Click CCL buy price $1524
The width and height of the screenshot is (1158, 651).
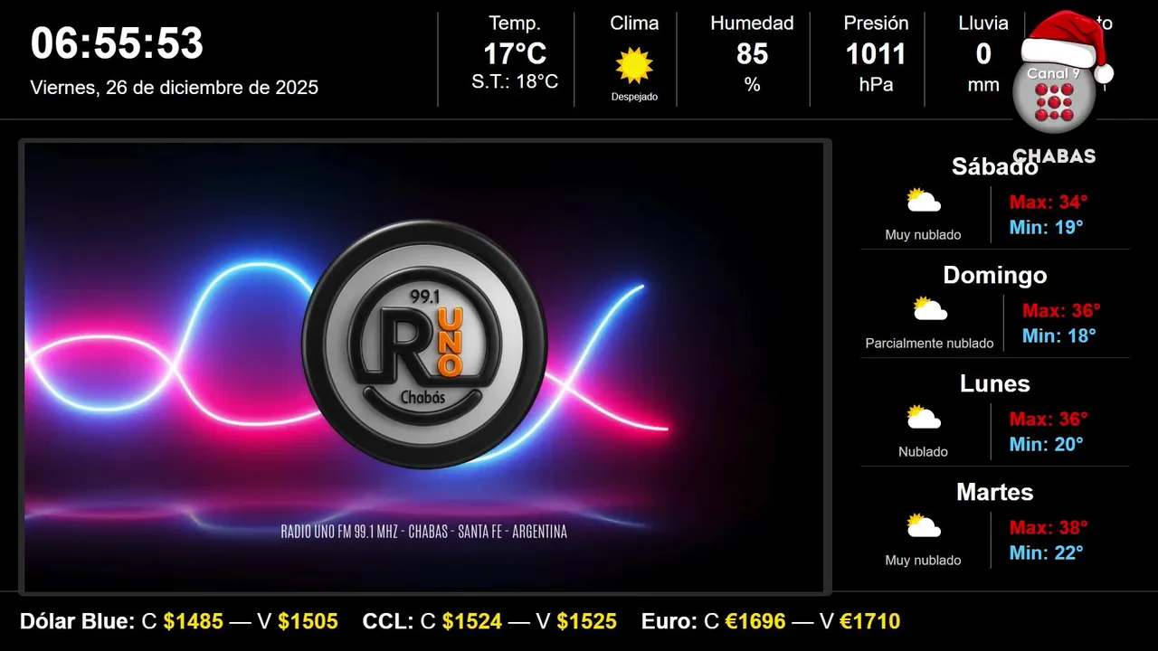[x=472, y=621]
